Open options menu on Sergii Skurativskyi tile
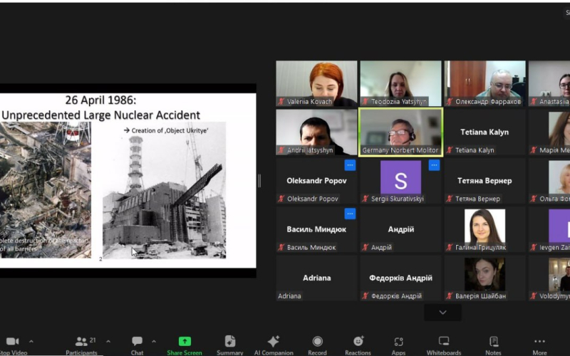570x356 pixels. [434, 165]
